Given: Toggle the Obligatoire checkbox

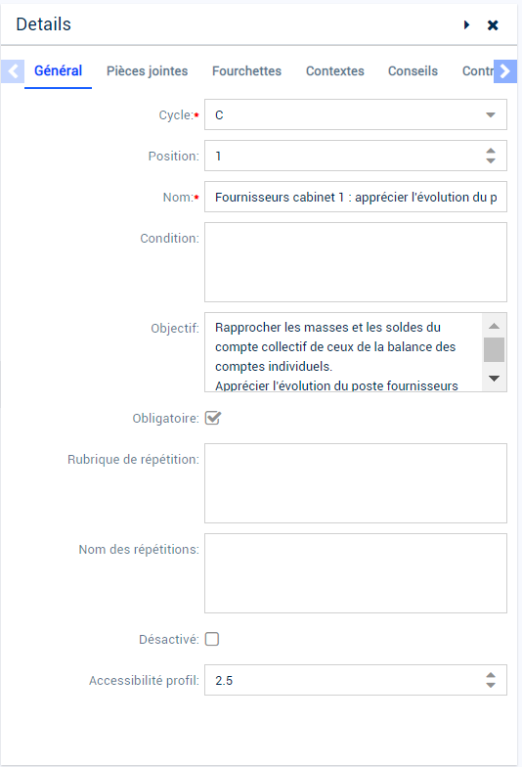Looking at the screenshot, I should pos(213,419).
